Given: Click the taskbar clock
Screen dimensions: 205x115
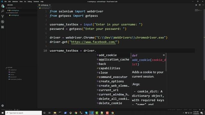Looking at the screenshot, I should [x=196, y=113].
